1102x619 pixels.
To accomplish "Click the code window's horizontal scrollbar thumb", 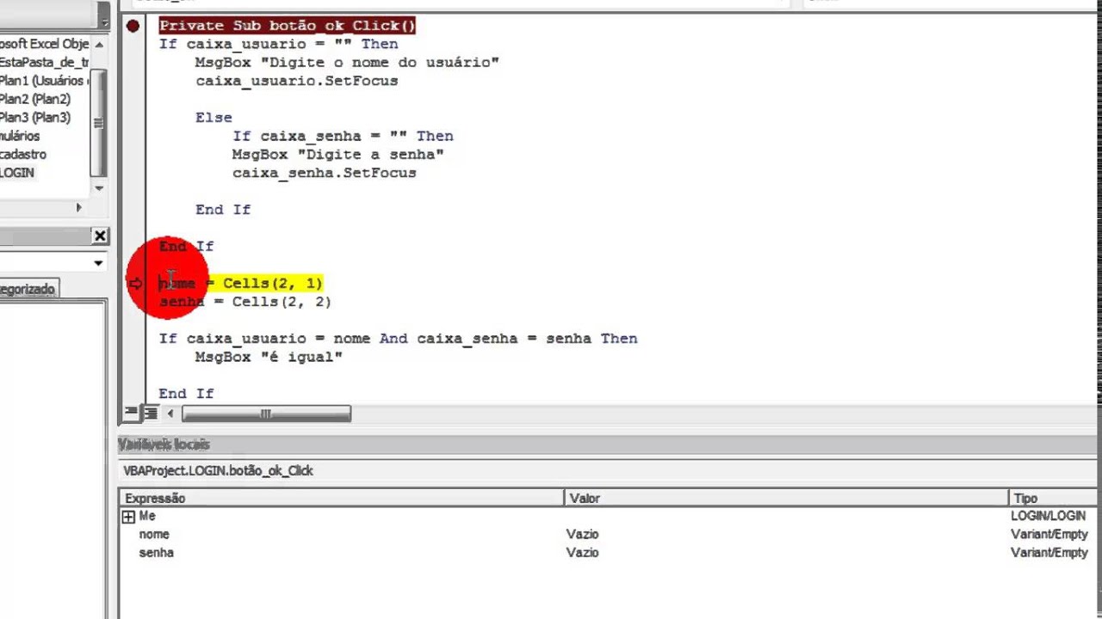I will [266, 414].
